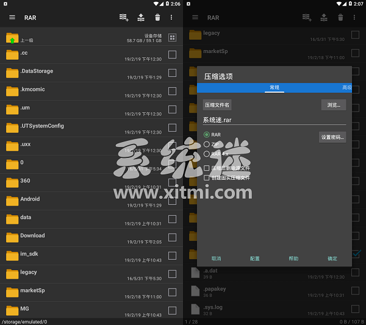Tick the checkbox for MG folder
Screen dimensions: 366x325
[172, 310]
